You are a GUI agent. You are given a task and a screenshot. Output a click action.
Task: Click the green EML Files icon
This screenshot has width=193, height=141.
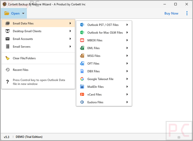[82, 48]
